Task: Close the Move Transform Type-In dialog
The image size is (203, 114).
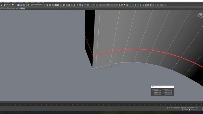Action: pos(172,87)
